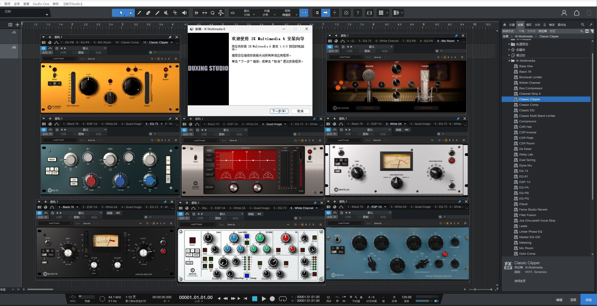Adjust the Gain knob on Classic Clipper
The image size is (597, 306).
pos(88,86)
